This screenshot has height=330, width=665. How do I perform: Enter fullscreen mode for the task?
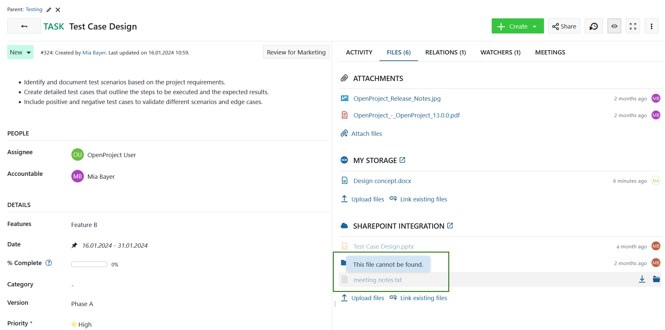click(633, 26)
